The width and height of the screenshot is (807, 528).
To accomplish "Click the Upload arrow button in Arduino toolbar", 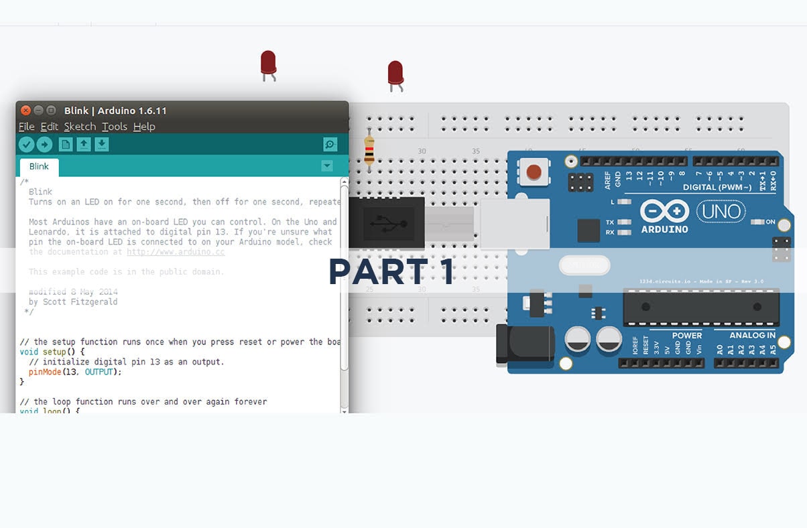I will click(44, 144).
